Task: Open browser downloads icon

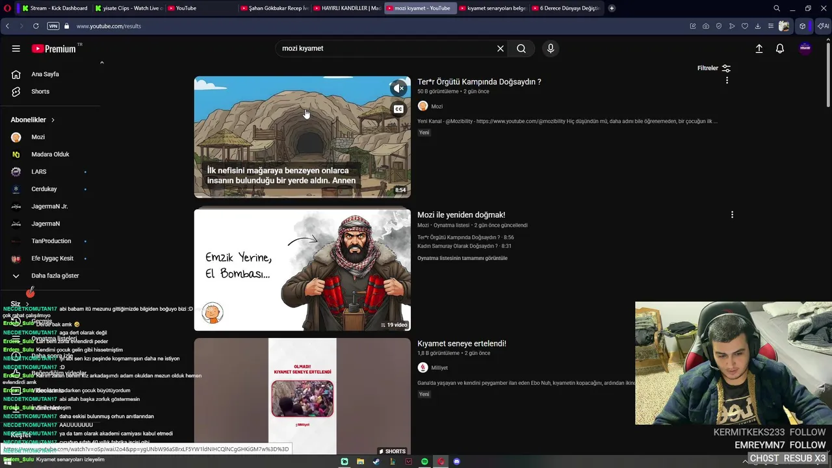Action: 758,26
